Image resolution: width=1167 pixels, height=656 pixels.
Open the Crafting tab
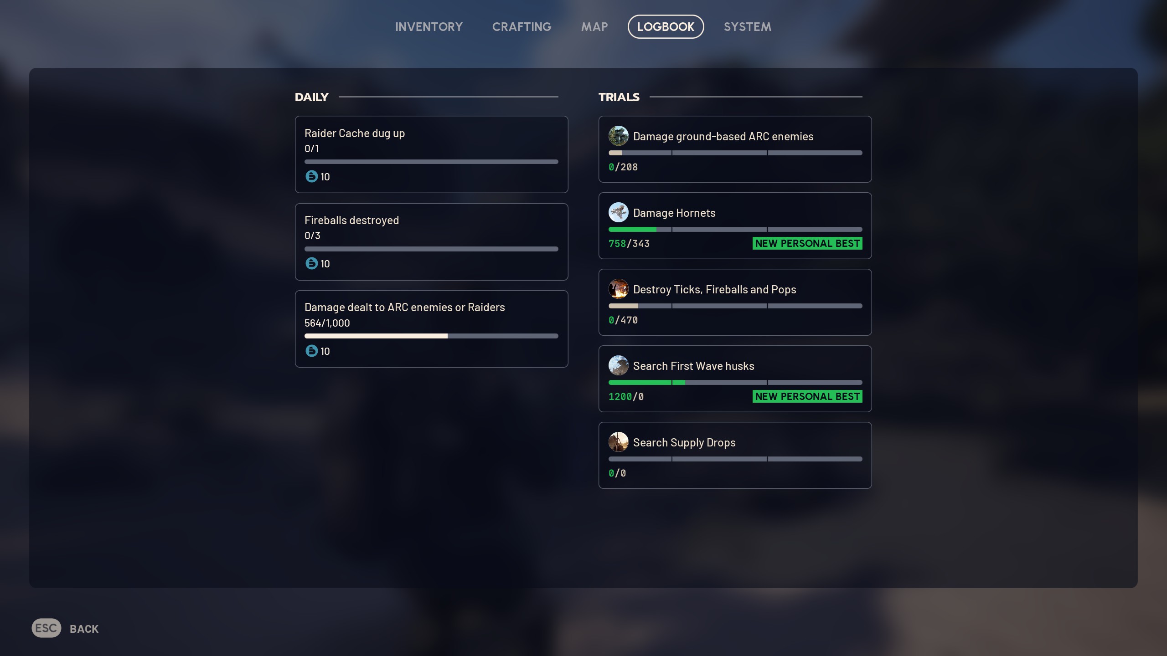tap(522, 27)
